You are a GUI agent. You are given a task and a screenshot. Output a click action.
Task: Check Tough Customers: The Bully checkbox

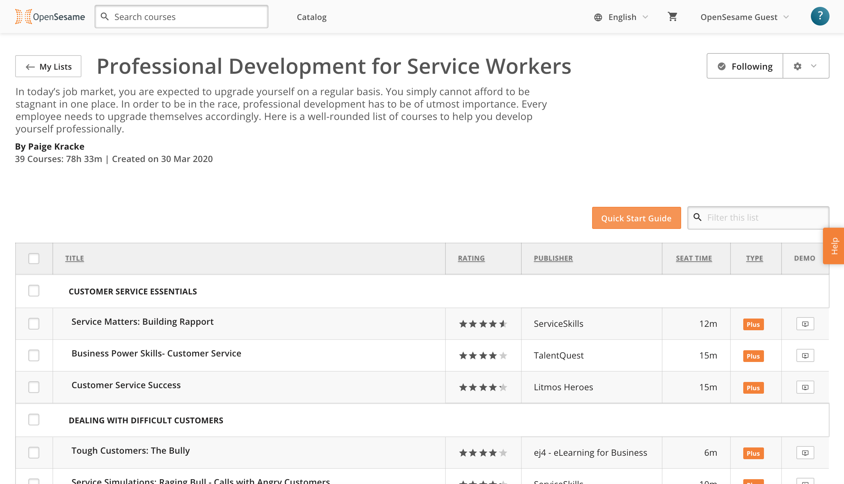pos(34,453)
